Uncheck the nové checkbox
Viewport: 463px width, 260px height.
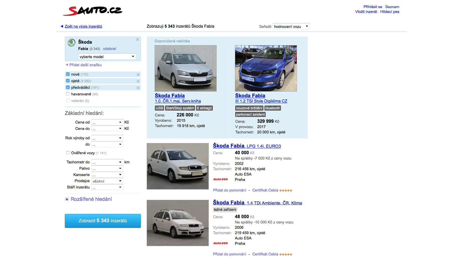coord(68,74)
